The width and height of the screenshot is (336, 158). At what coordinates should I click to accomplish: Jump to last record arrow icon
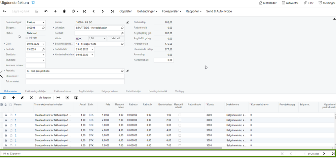coord(112,11)
